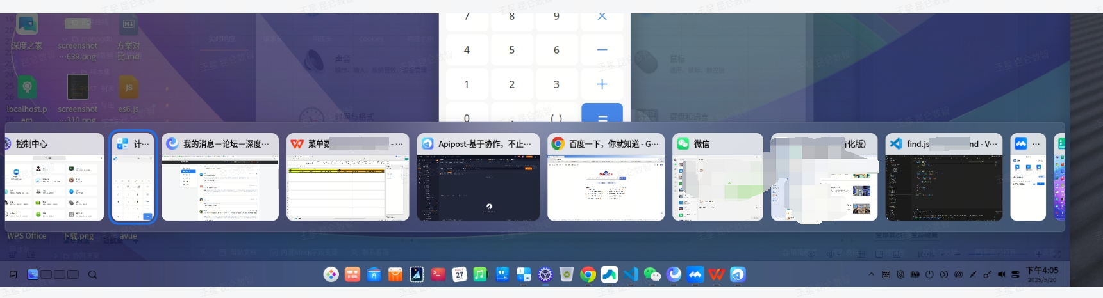The width and height of the screenshot is (1103, 298).
Task: Switch to the find.js VS Code preview
Action: point(944,177)
